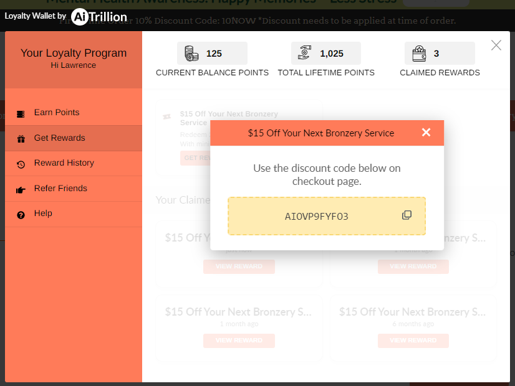This screenshot has width=515, height=386.
Task: Select the discount code AIOVP9FYFO3 text
Action: (316, 217)
